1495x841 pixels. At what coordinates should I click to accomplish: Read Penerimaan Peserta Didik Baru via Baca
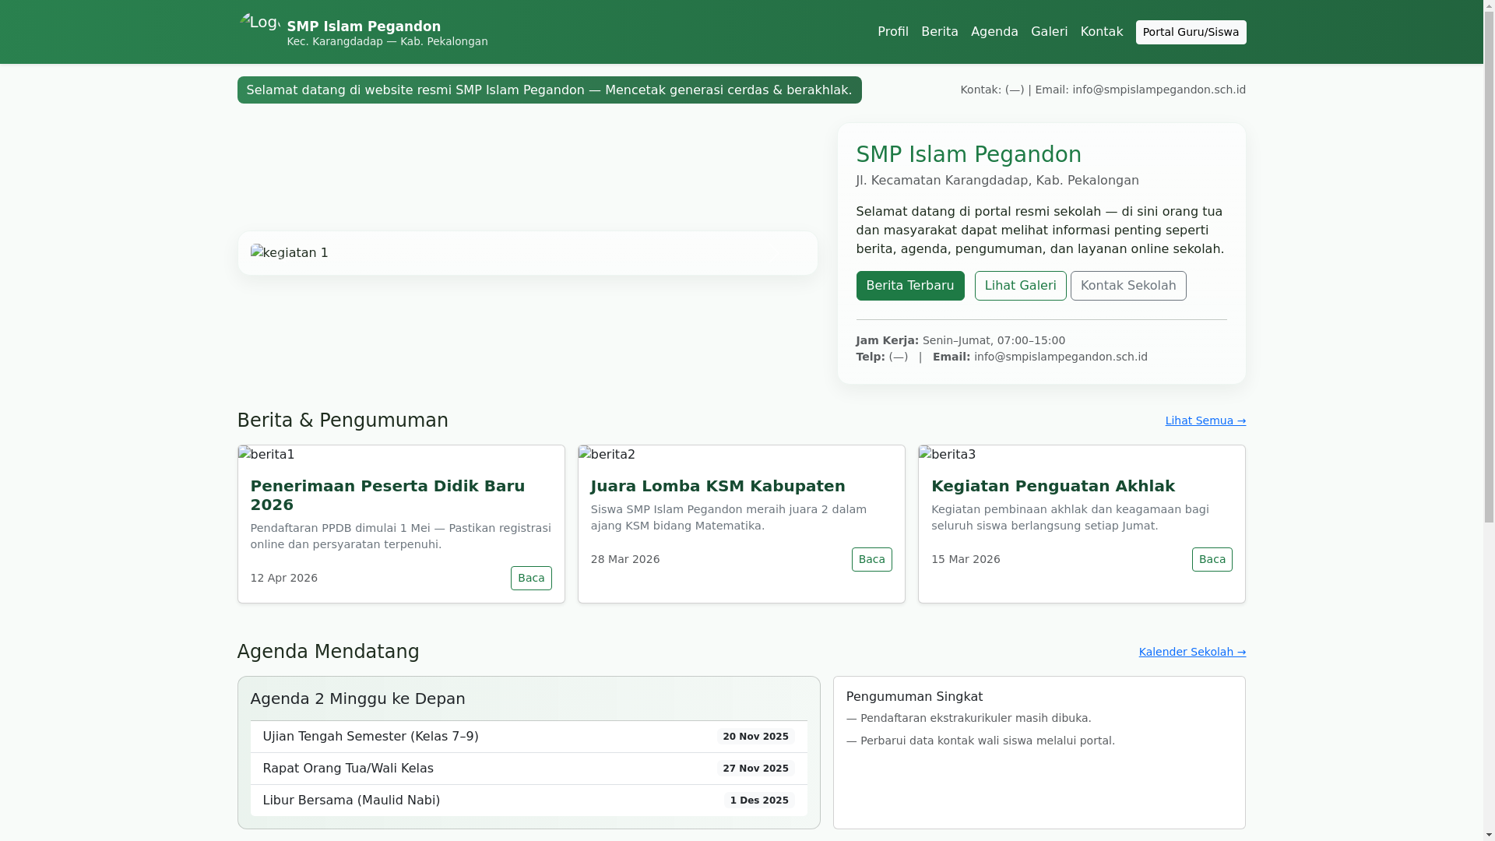[x=531, y=578]
